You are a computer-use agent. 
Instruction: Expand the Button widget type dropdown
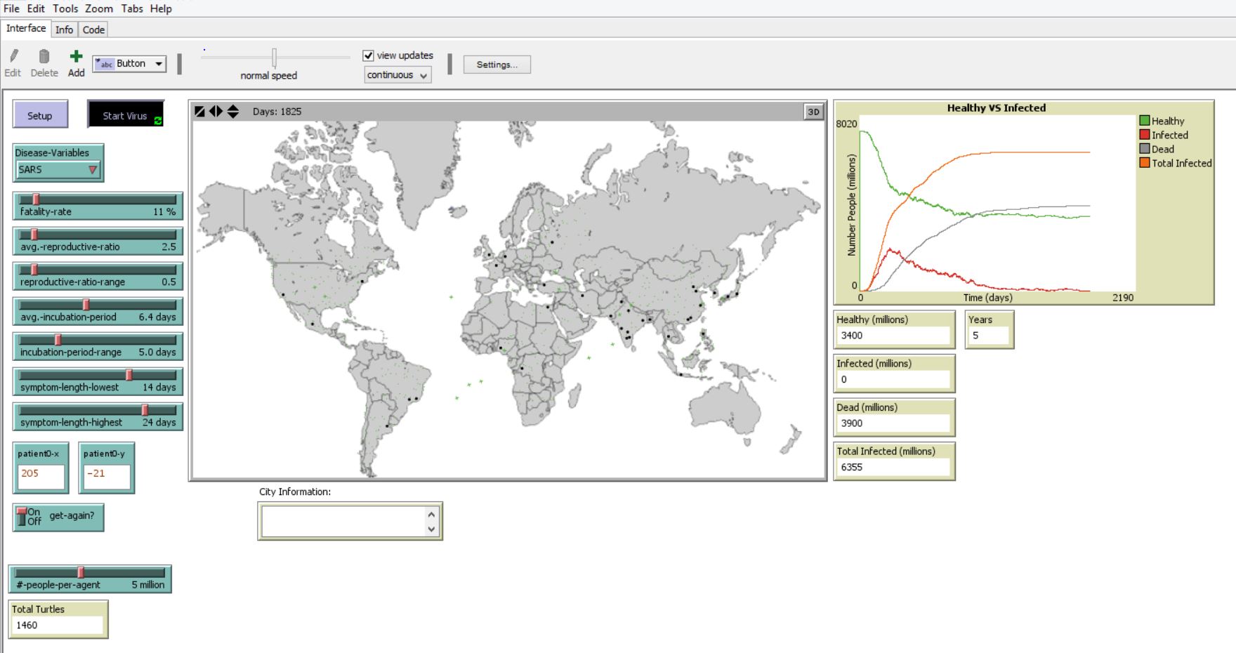[159, 63]
